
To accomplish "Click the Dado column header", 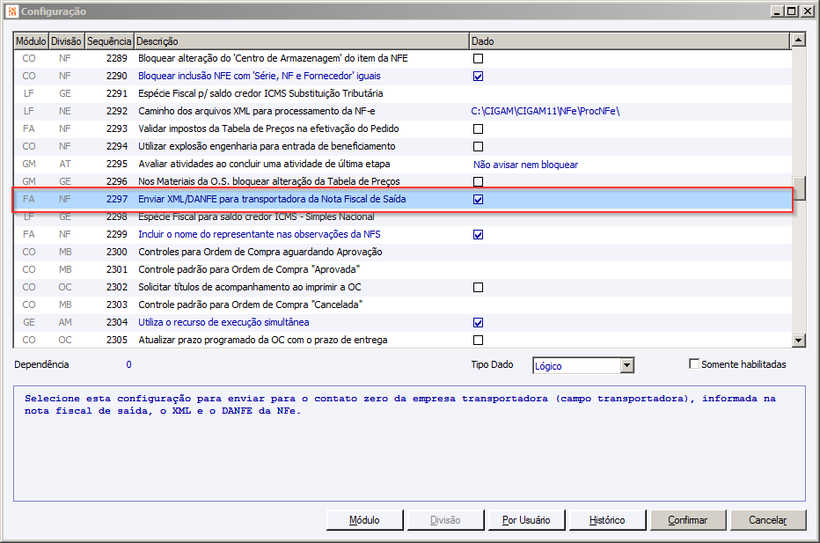I will click(629, 40).
